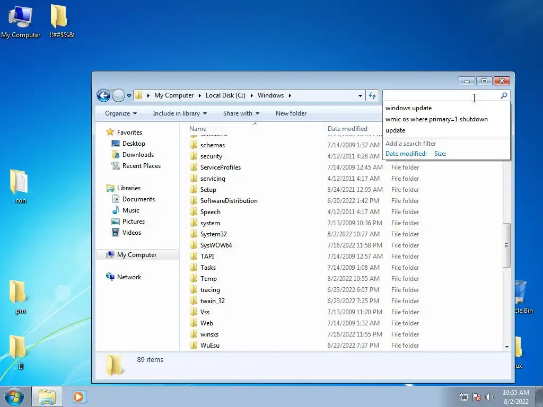This screenshot has height=407, width=543.
Task: Select the ServiceProfiles folder icon
Action: (194, 167)
